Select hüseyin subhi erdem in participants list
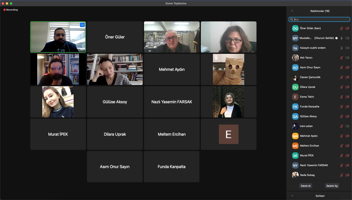Viewport: 352px width, 200px height. tap(319, 48)
